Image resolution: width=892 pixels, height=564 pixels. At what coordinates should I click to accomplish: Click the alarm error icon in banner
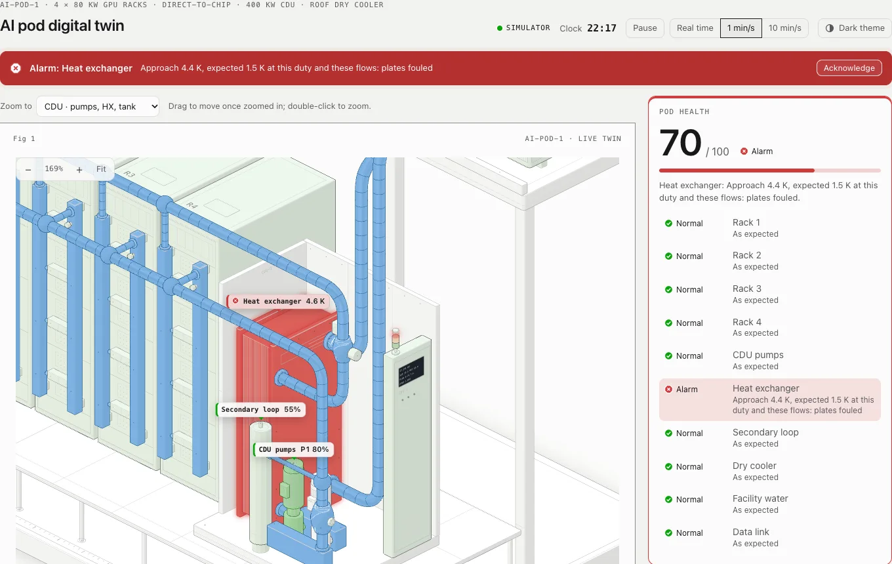click(x=16, y=68)
